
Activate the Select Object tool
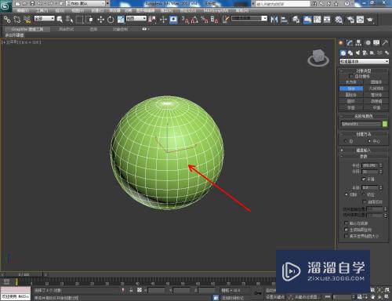[60, 20]
